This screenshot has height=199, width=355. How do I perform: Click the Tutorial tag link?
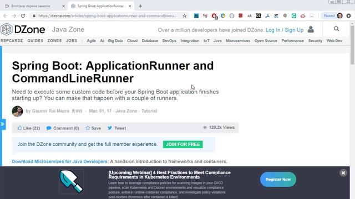[149, 111]
